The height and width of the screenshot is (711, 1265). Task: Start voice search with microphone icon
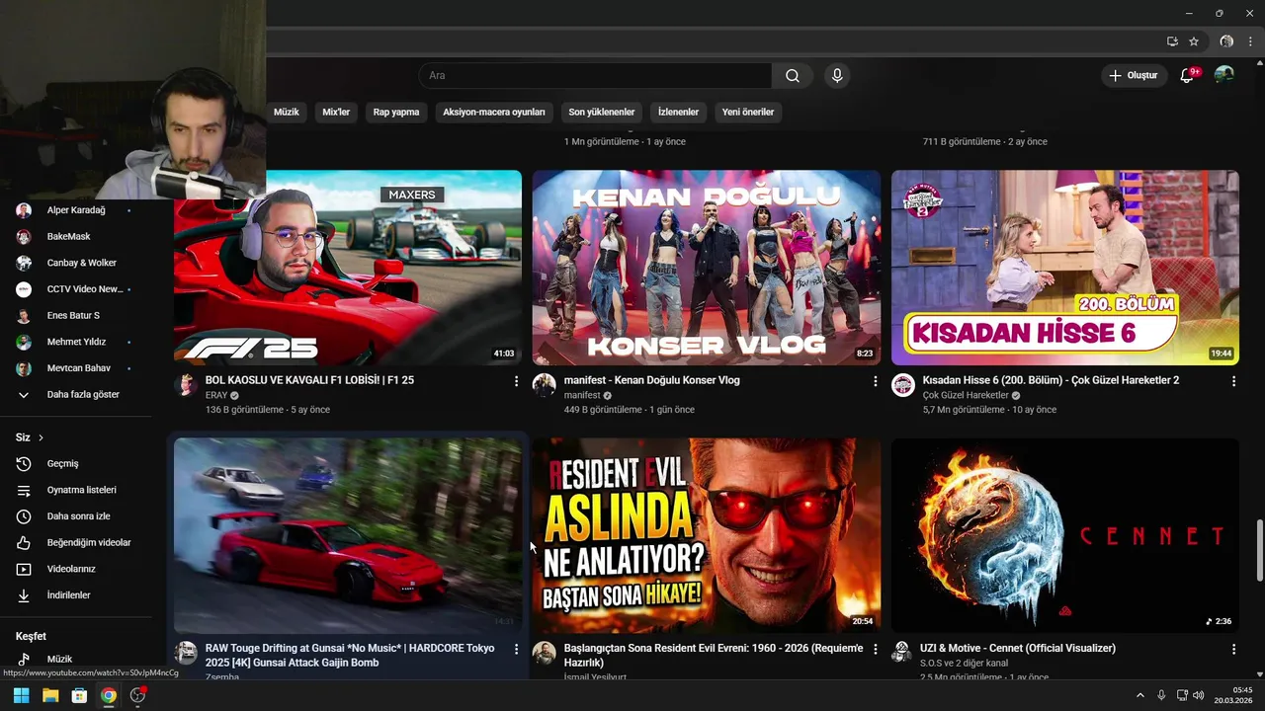[x=837, y=76]
